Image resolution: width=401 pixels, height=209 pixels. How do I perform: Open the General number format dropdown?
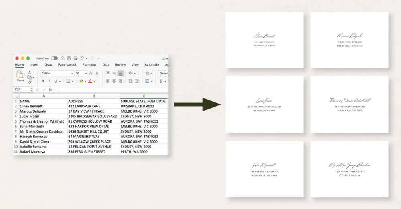[163, 73]
